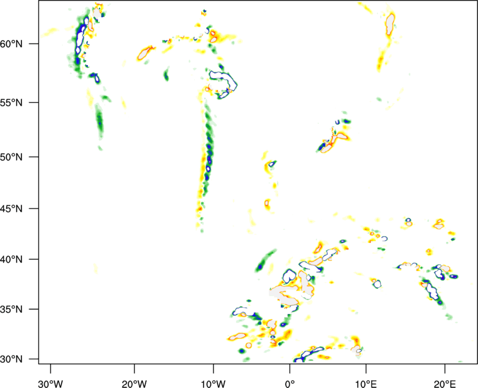The width and height of the screenshot is (478, 388).
Task: Click the 35°N latitude label
Action: tap(11, 309)
